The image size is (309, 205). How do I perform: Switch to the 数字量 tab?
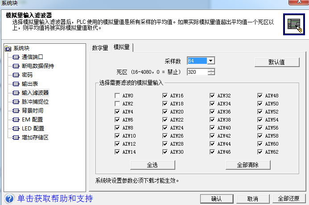(x=100, y=48)
